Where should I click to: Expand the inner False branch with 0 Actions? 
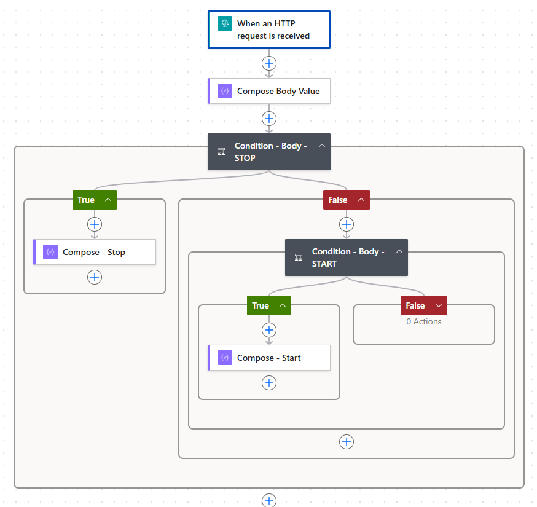pos(438,305)
